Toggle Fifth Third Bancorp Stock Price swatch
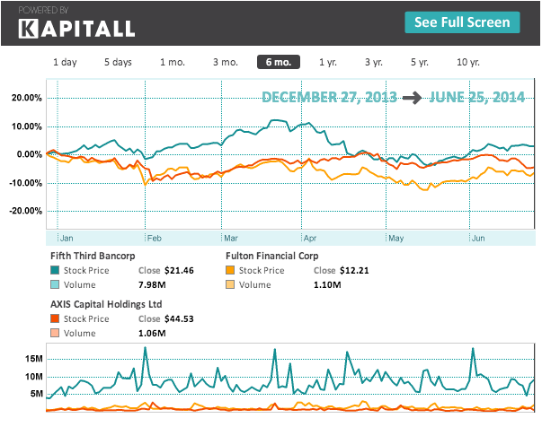The image size is (542, 427). 55,270
